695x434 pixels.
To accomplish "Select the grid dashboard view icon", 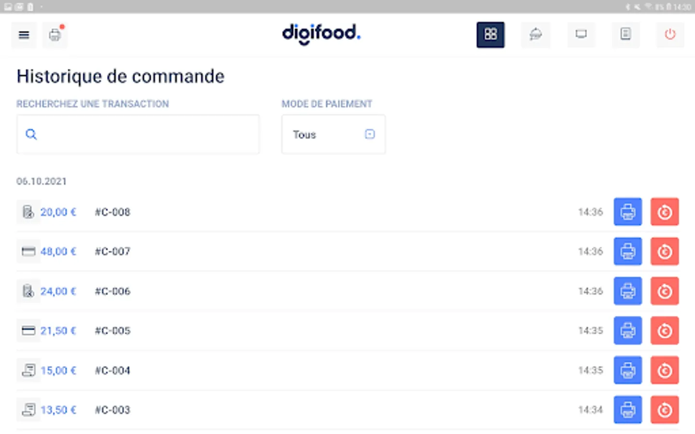I will (x=490, y=35).
